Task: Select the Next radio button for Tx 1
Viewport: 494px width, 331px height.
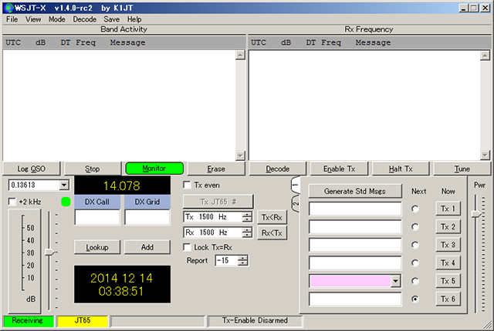Action: tap(415, 209)
